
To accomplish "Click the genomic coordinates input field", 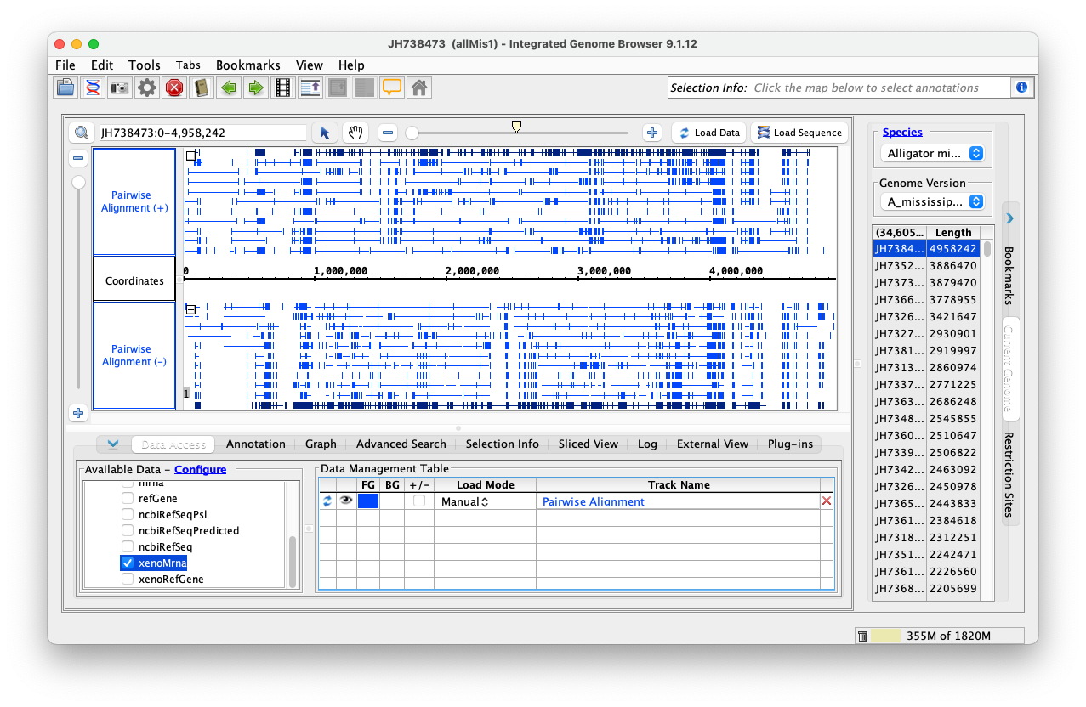I will point(202,133).
